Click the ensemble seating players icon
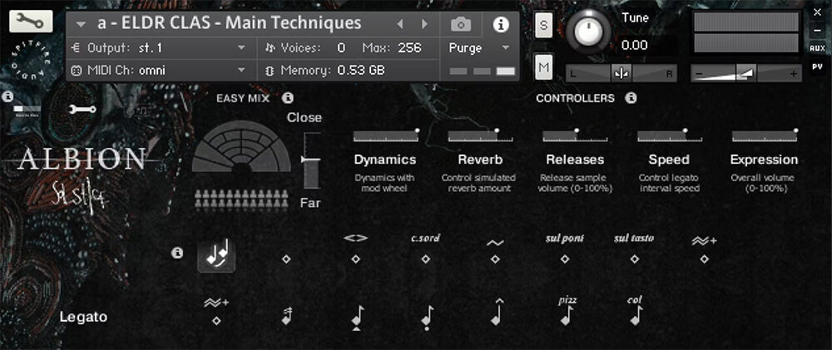 [x=241, y=200]
